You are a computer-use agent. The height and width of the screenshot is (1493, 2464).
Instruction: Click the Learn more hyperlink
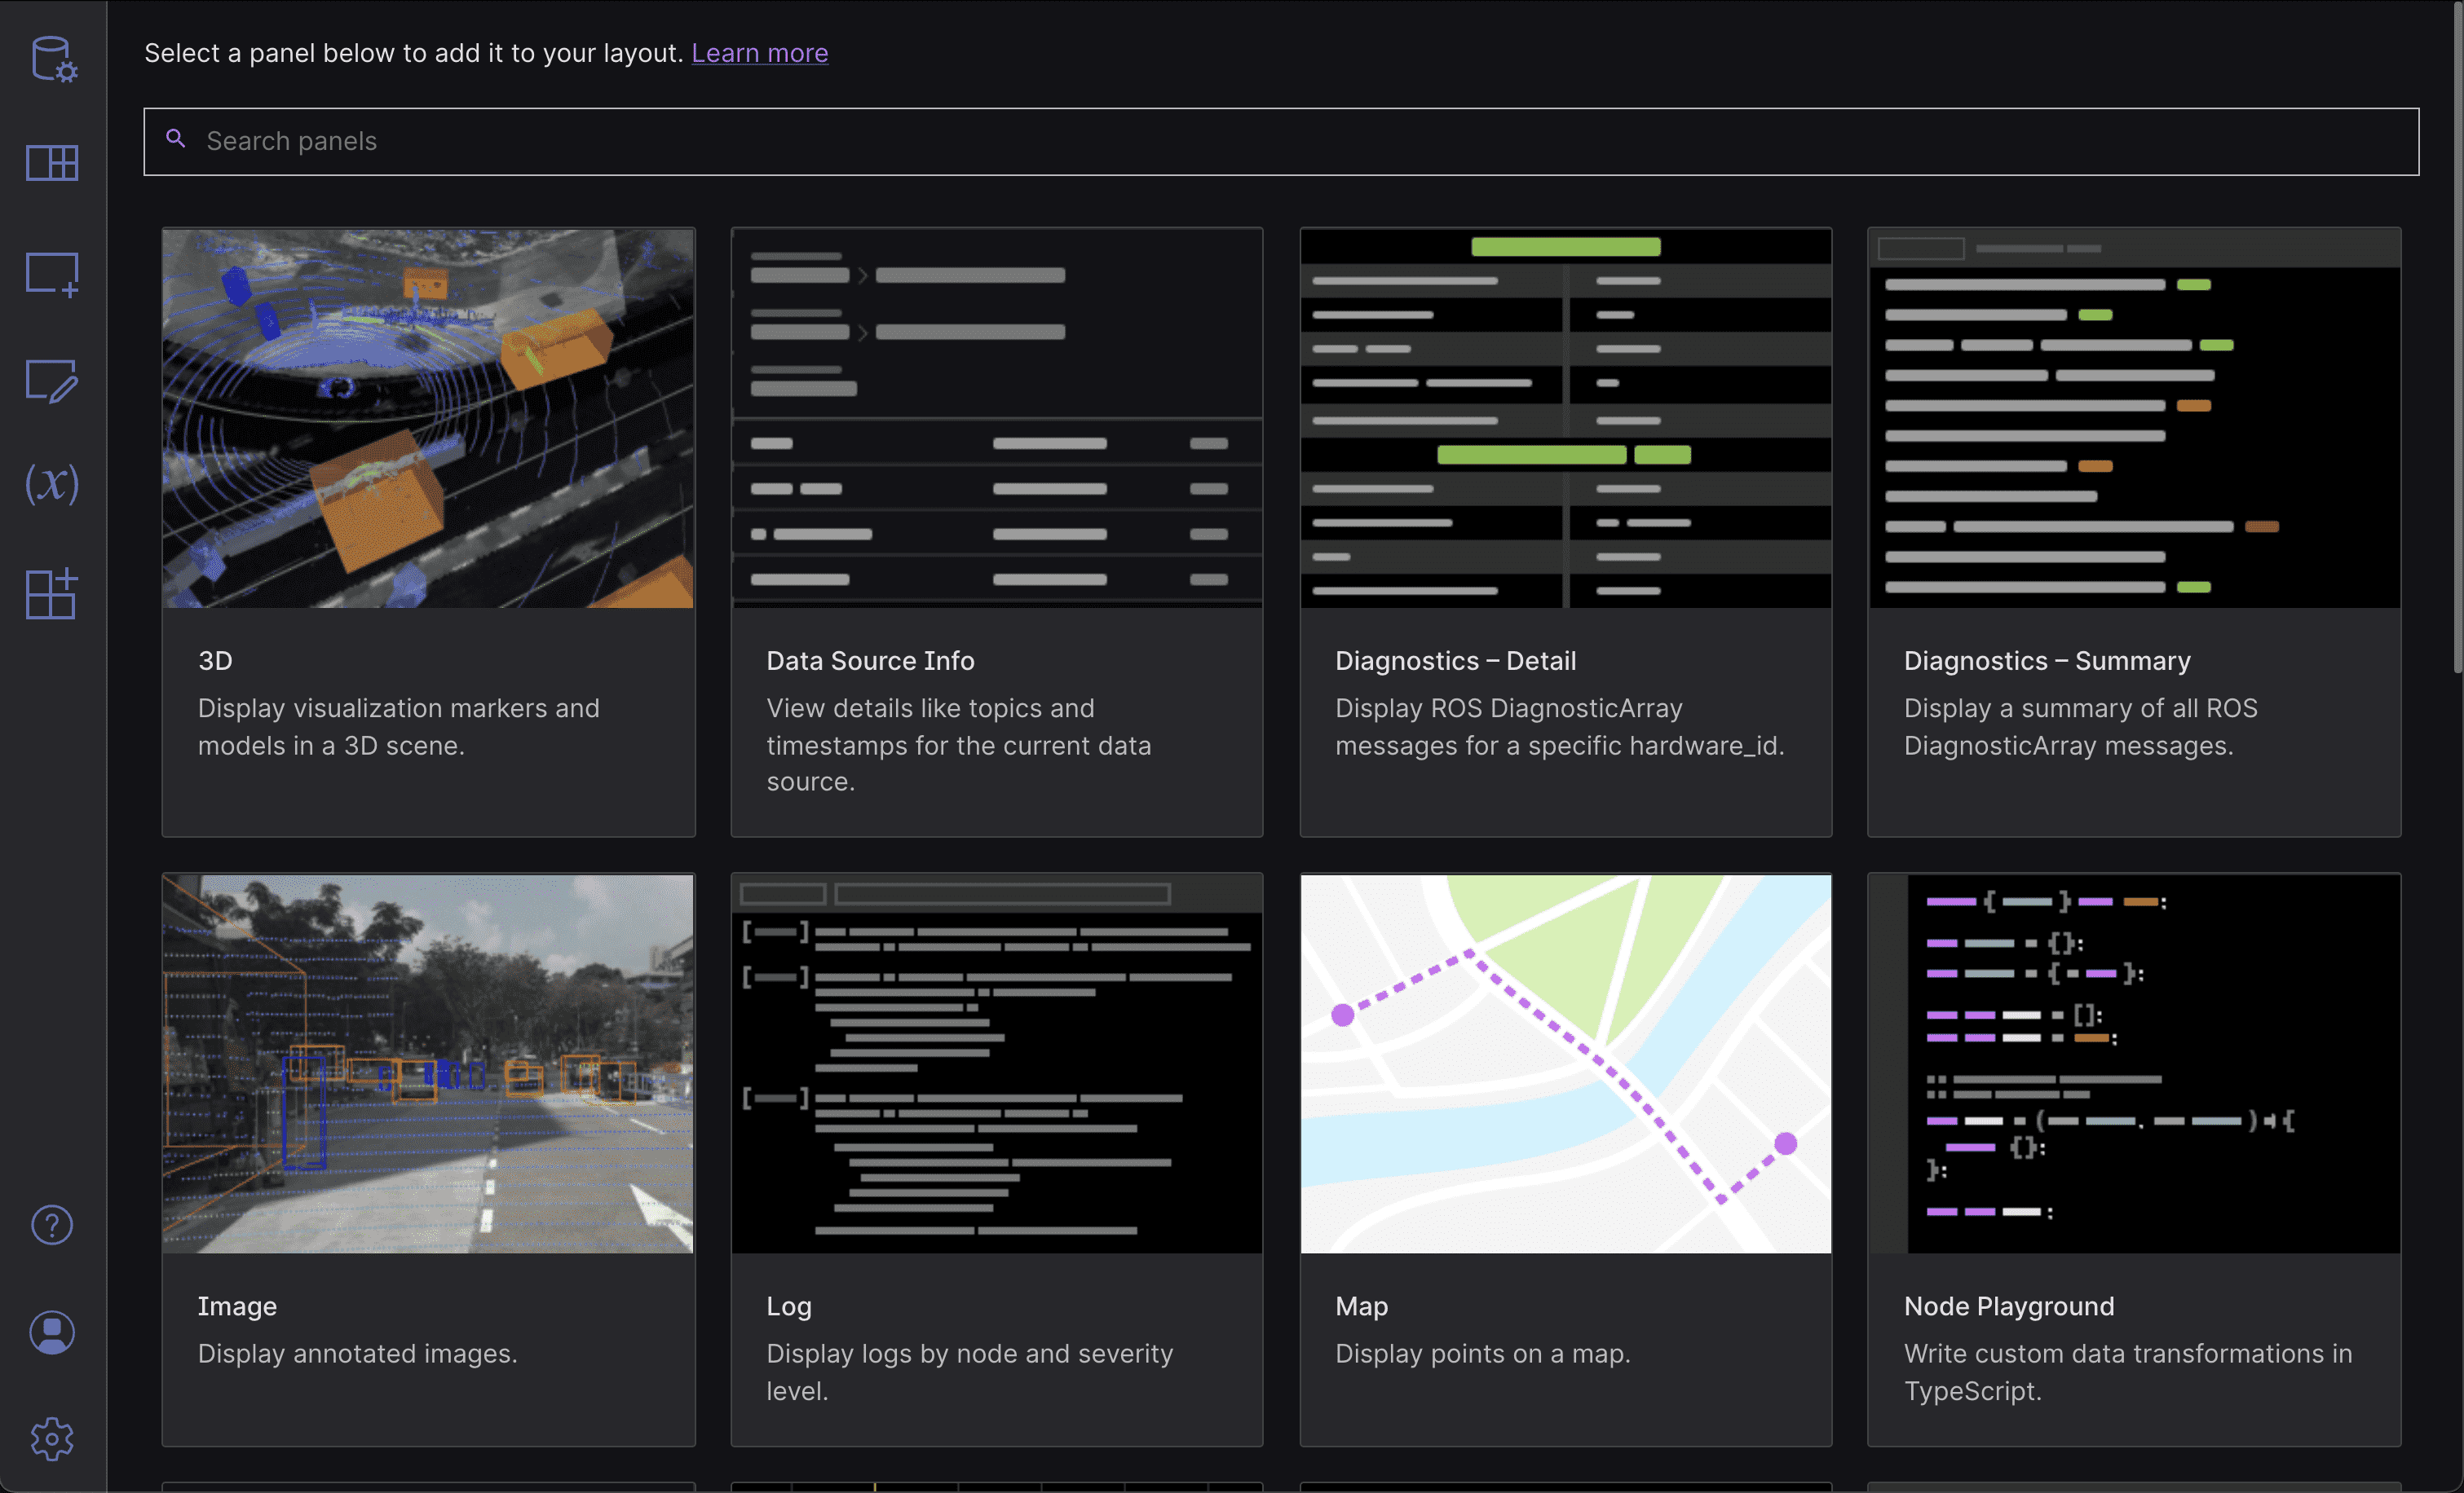point(758,51)
